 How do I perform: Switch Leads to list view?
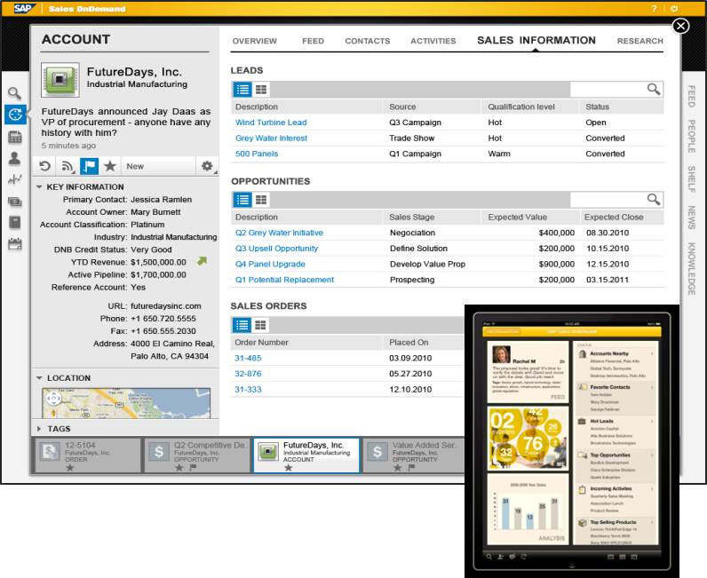pyautogui.click(x=242, y=90)
